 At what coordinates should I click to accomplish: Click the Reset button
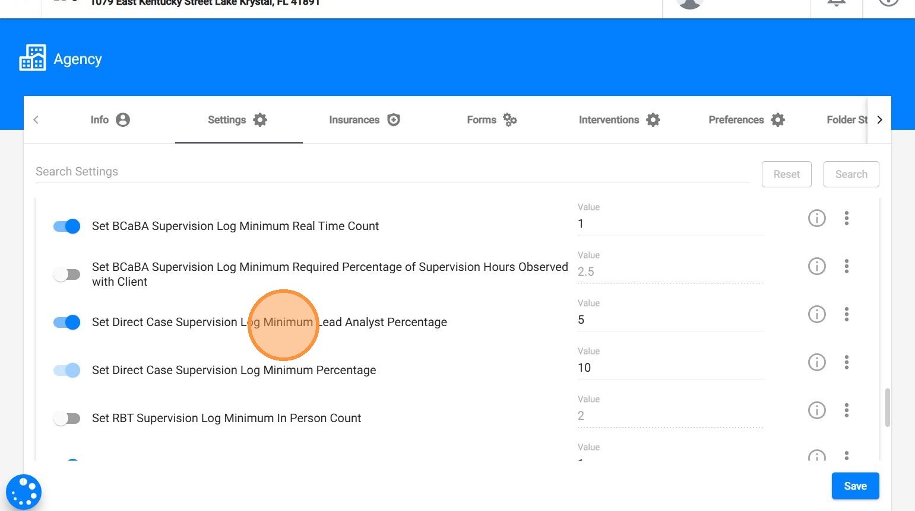786,174
